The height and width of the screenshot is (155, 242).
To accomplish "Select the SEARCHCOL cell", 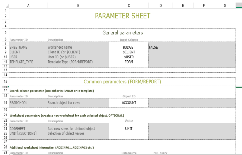I will 28,103.
